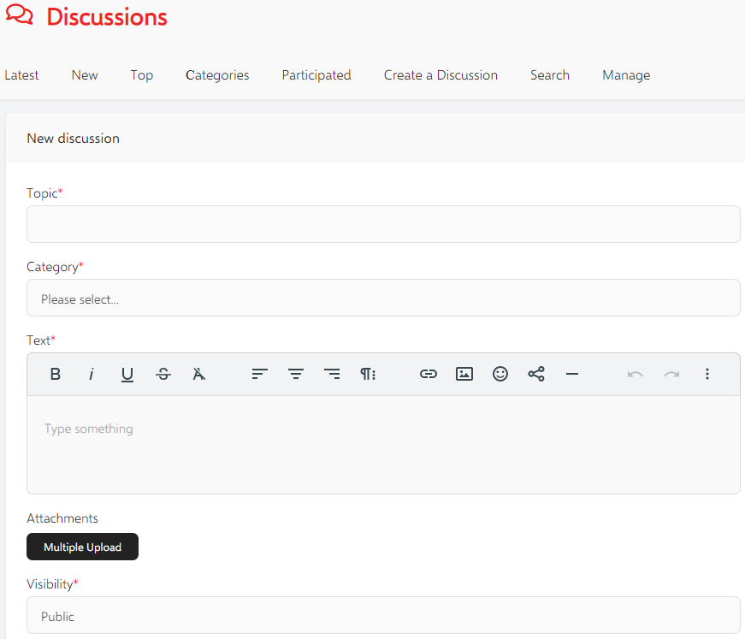Open more editor options via the vertical dots

pyautogui.click(x=707, y=374)
